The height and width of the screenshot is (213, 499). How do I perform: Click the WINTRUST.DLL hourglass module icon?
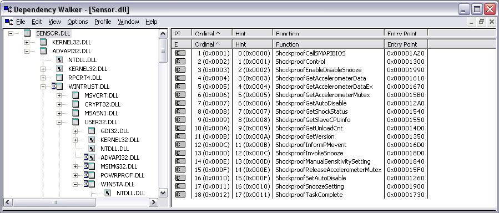coord(57,86)
